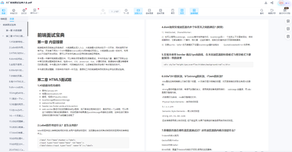
Task: Open outline entry 11.简述一下sr
Action: click(x=17, y=99)
